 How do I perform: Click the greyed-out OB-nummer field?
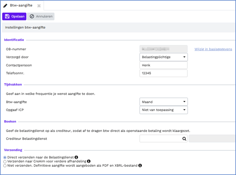[x=163, y=49]
